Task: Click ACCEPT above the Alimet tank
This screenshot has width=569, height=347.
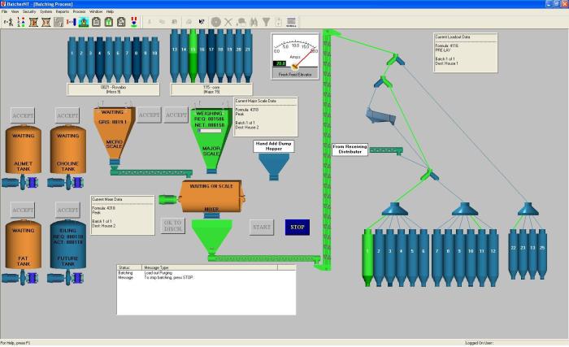Action: point(23,115)
